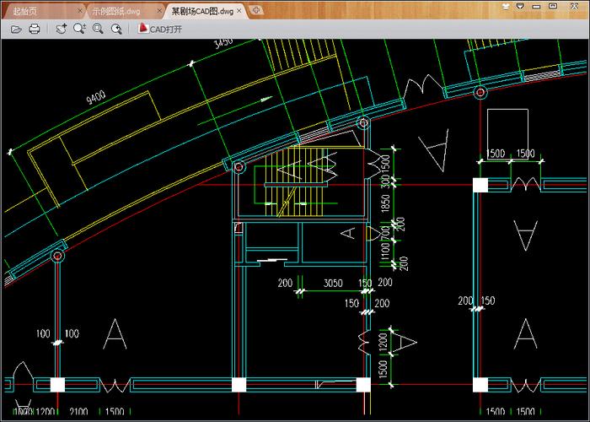Select the 9400 dimension text in drawing
The width and height of the screenshot is (590, 422).
tap(96, 97)
